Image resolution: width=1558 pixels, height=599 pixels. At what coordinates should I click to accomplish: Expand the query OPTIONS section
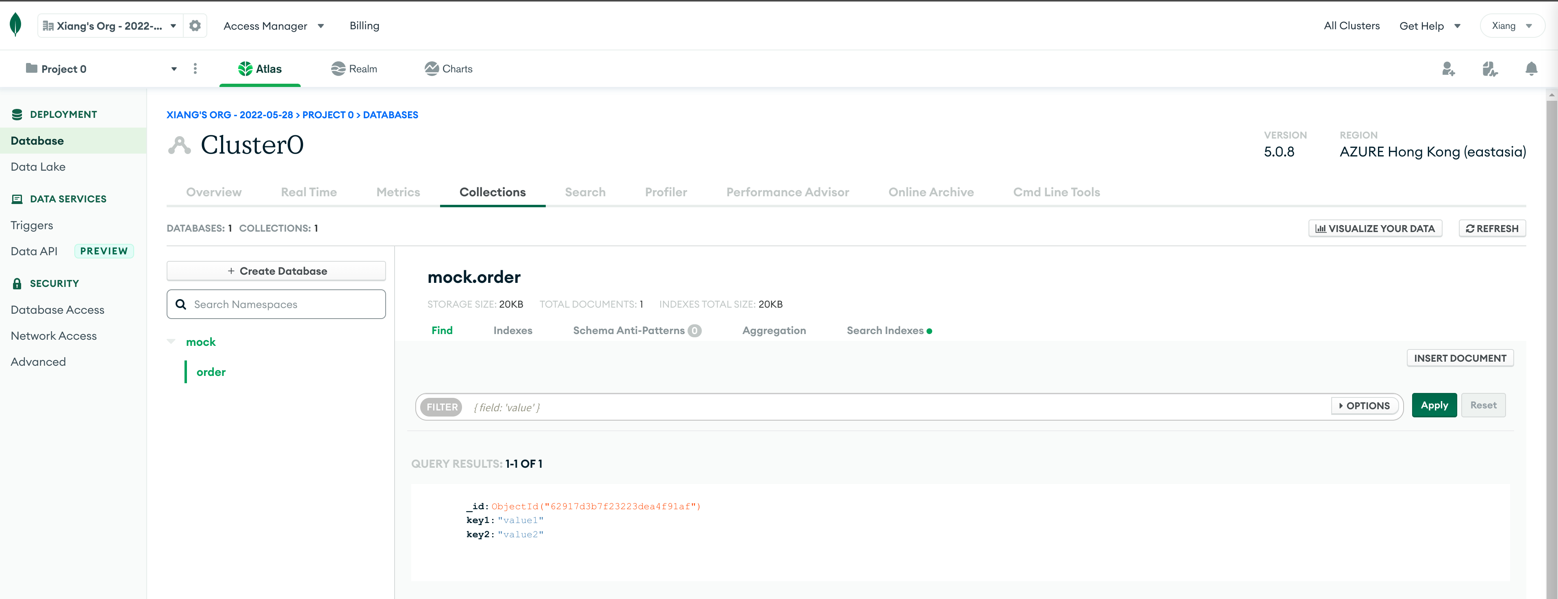coord(1365,406)
